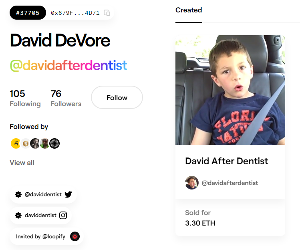300x250 pixels.
Task: Switch to the Created tab
Action: point(189,10)
